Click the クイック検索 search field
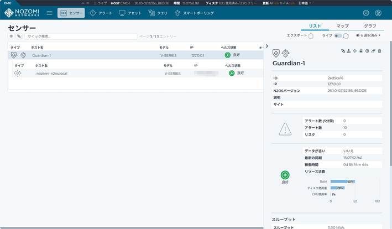 click(80, 37)
